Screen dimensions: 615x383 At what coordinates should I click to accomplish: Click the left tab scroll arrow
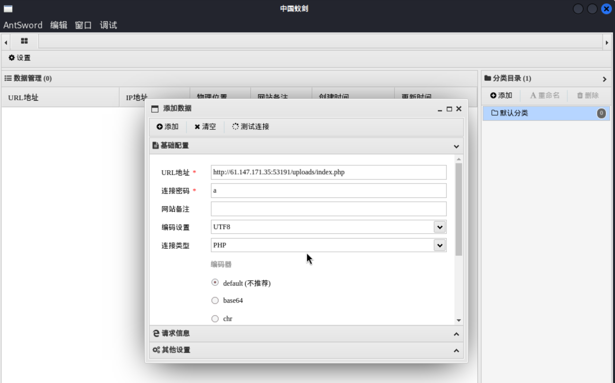(x=6, y=43)
